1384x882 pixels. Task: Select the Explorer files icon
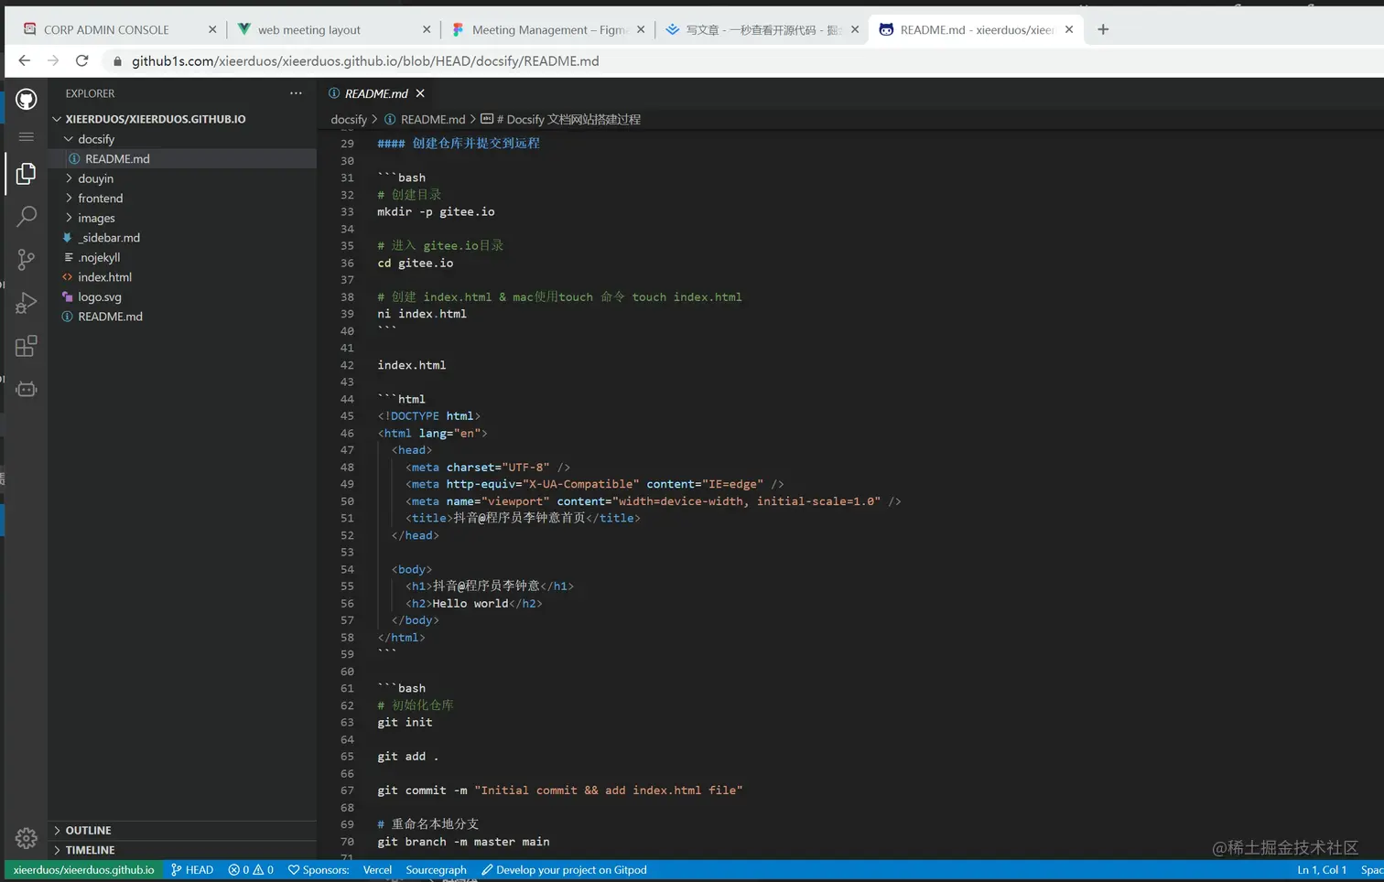click(27, 174)
